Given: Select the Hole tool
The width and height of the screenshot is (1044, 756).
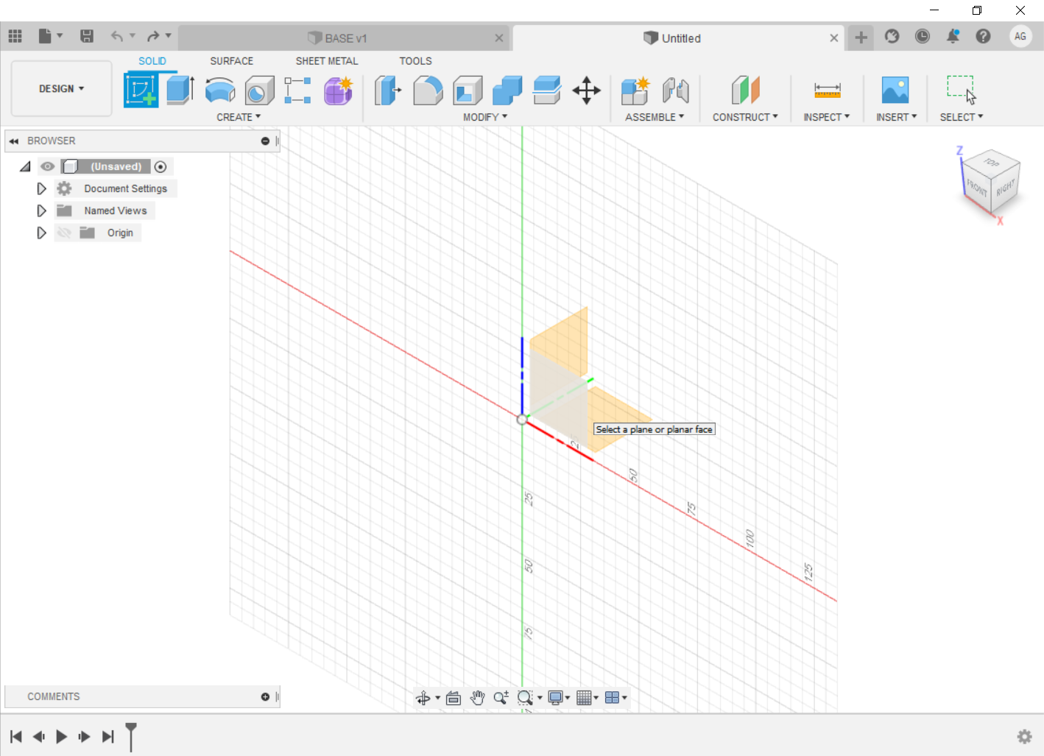Looking at the screenshot, I should click(259, 91).
